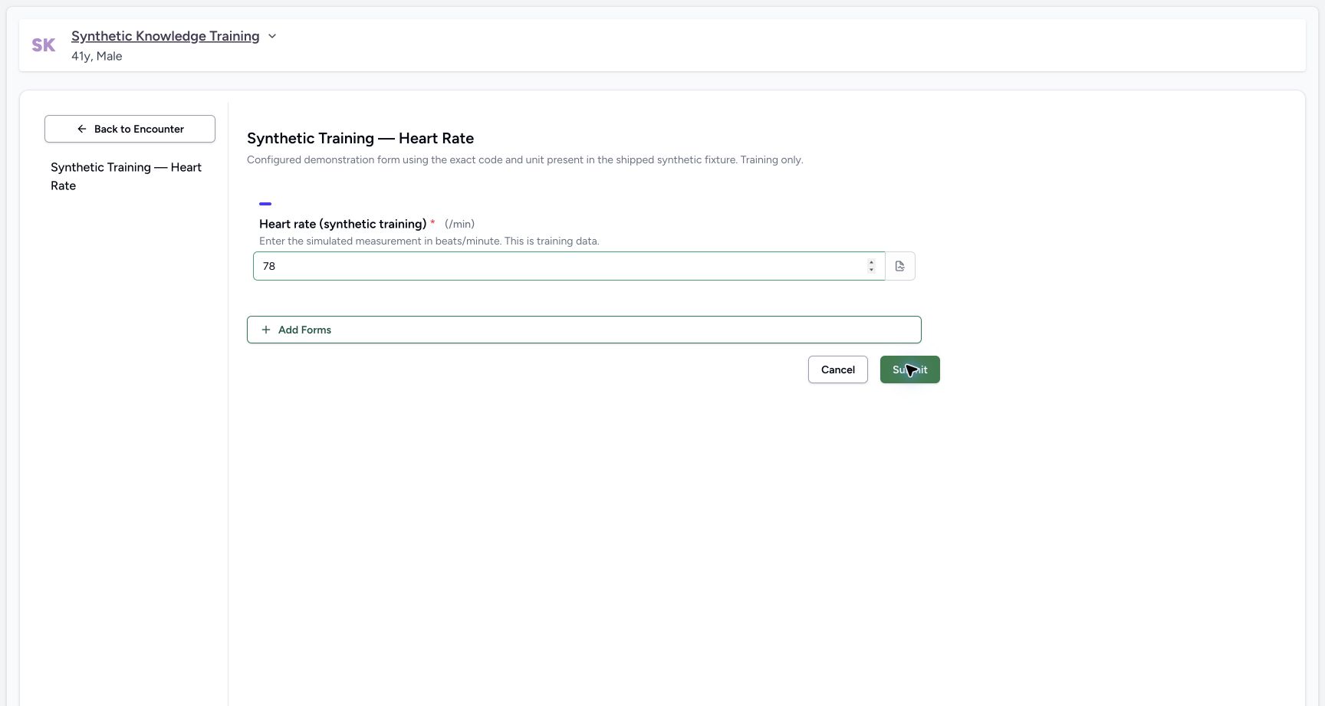This screenshot has height=706, width=1325.
Task: Open the Add Forms selector
Action: (584, 330)
